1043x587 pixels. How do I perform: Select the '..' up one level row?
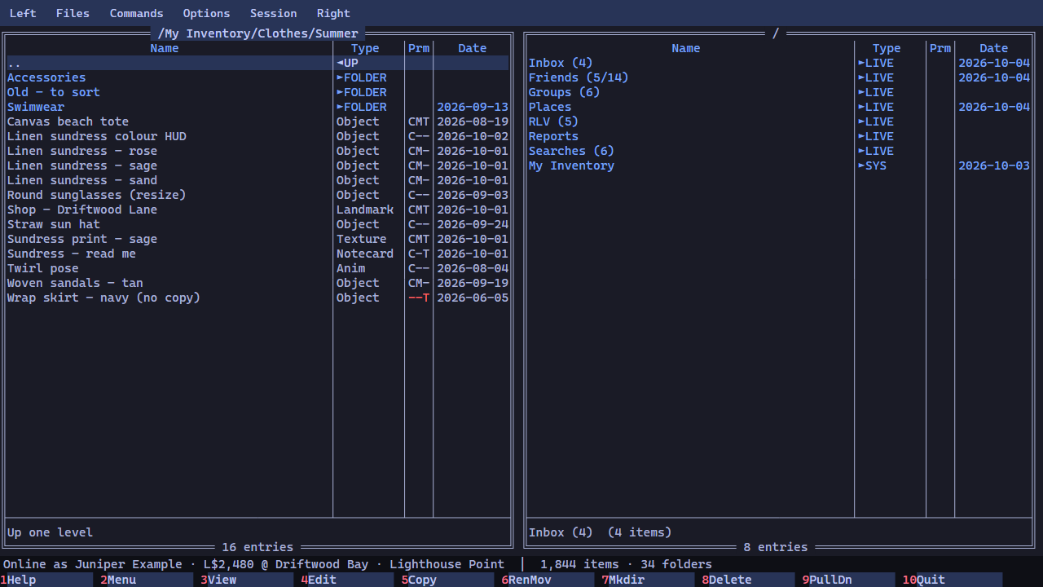(x=257, y=63)
